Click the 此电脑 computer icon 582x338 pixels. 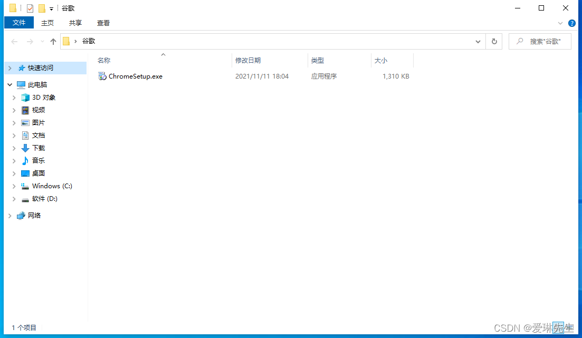[x=21, y=84]
